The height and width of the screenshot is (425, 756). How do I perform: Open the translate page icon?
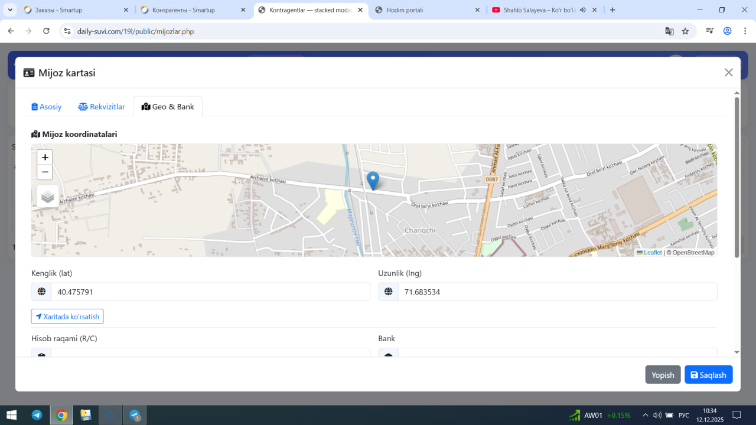click(x=669, y=31)
